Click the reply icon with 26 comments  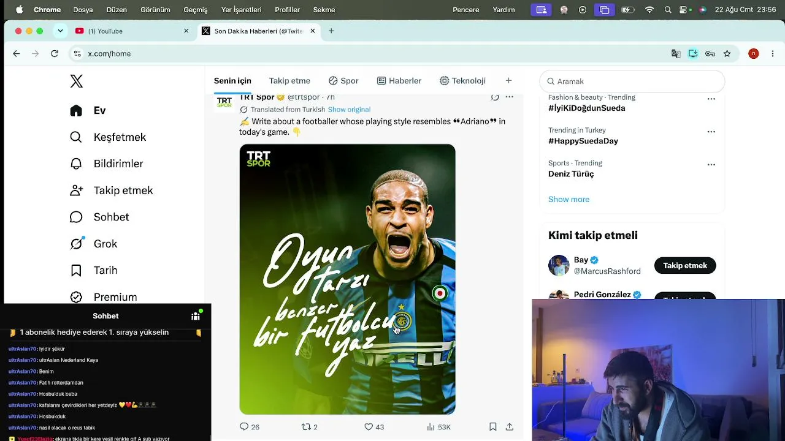coord(244,427)
